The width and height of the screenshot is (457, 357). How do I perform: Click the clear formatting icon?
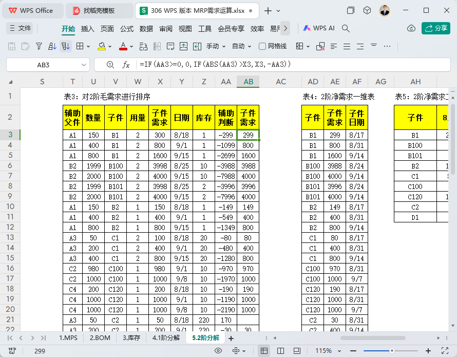[x=320, y=46]
